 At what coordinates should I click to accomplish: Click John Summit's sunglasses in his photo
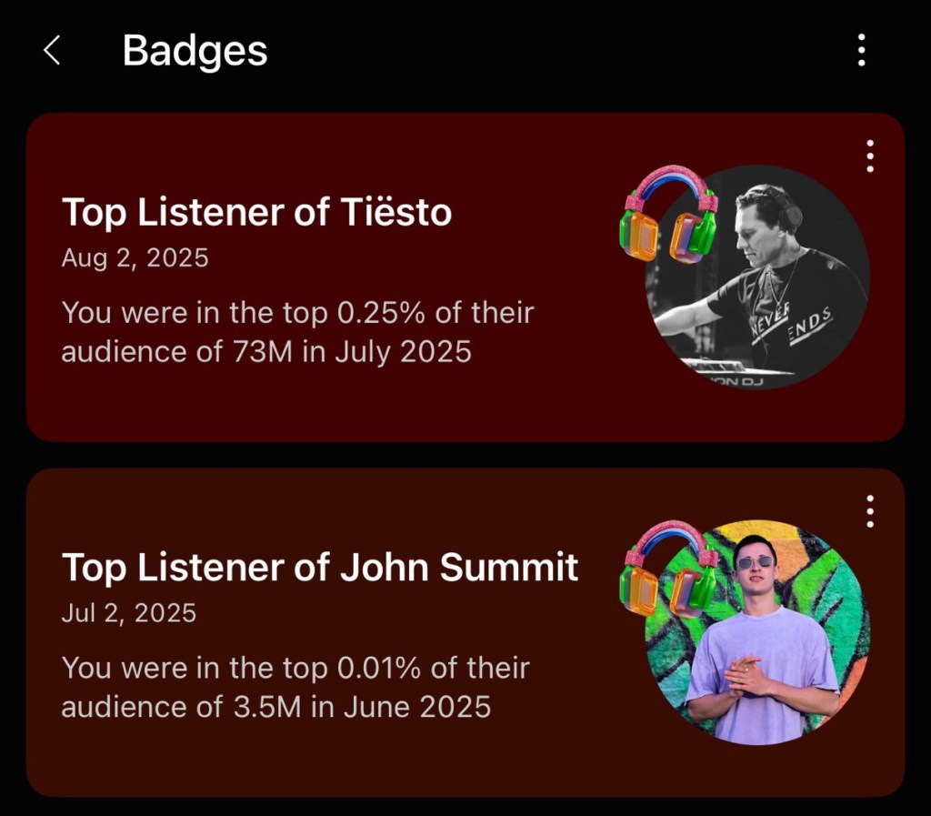coord(755,563)
